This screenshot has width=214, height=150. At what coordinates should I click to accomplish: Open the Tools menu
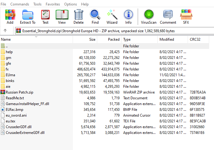38,4
